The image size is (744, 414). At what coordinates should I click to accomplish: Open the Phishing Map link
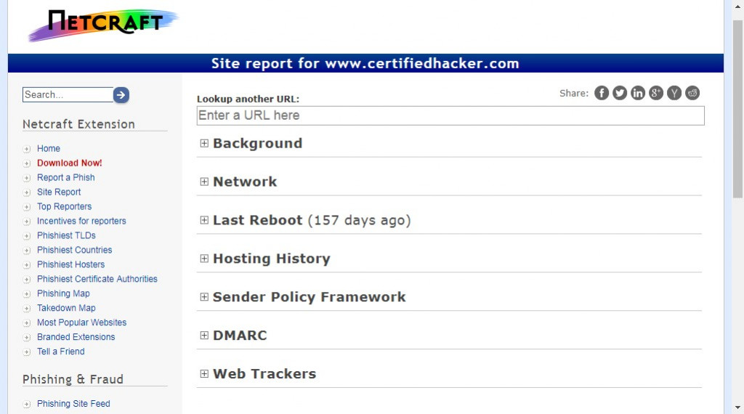tap(63, 293)
